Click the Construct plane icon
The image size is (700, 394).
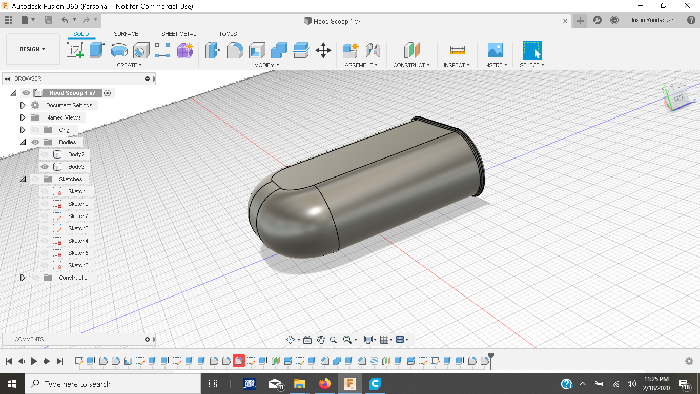pyautogui.click(x=411, y=50)
